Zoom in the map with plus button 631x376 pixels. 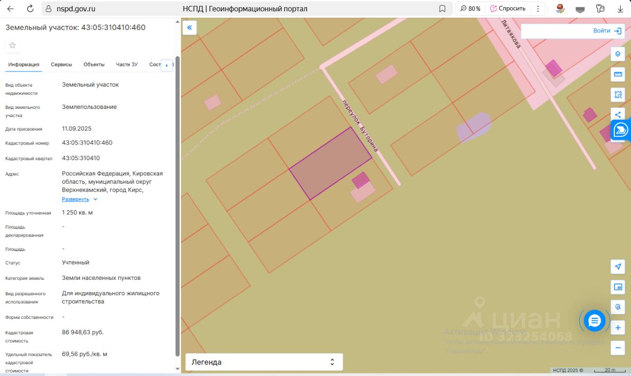pyautogui.click(x=618, y=328)
